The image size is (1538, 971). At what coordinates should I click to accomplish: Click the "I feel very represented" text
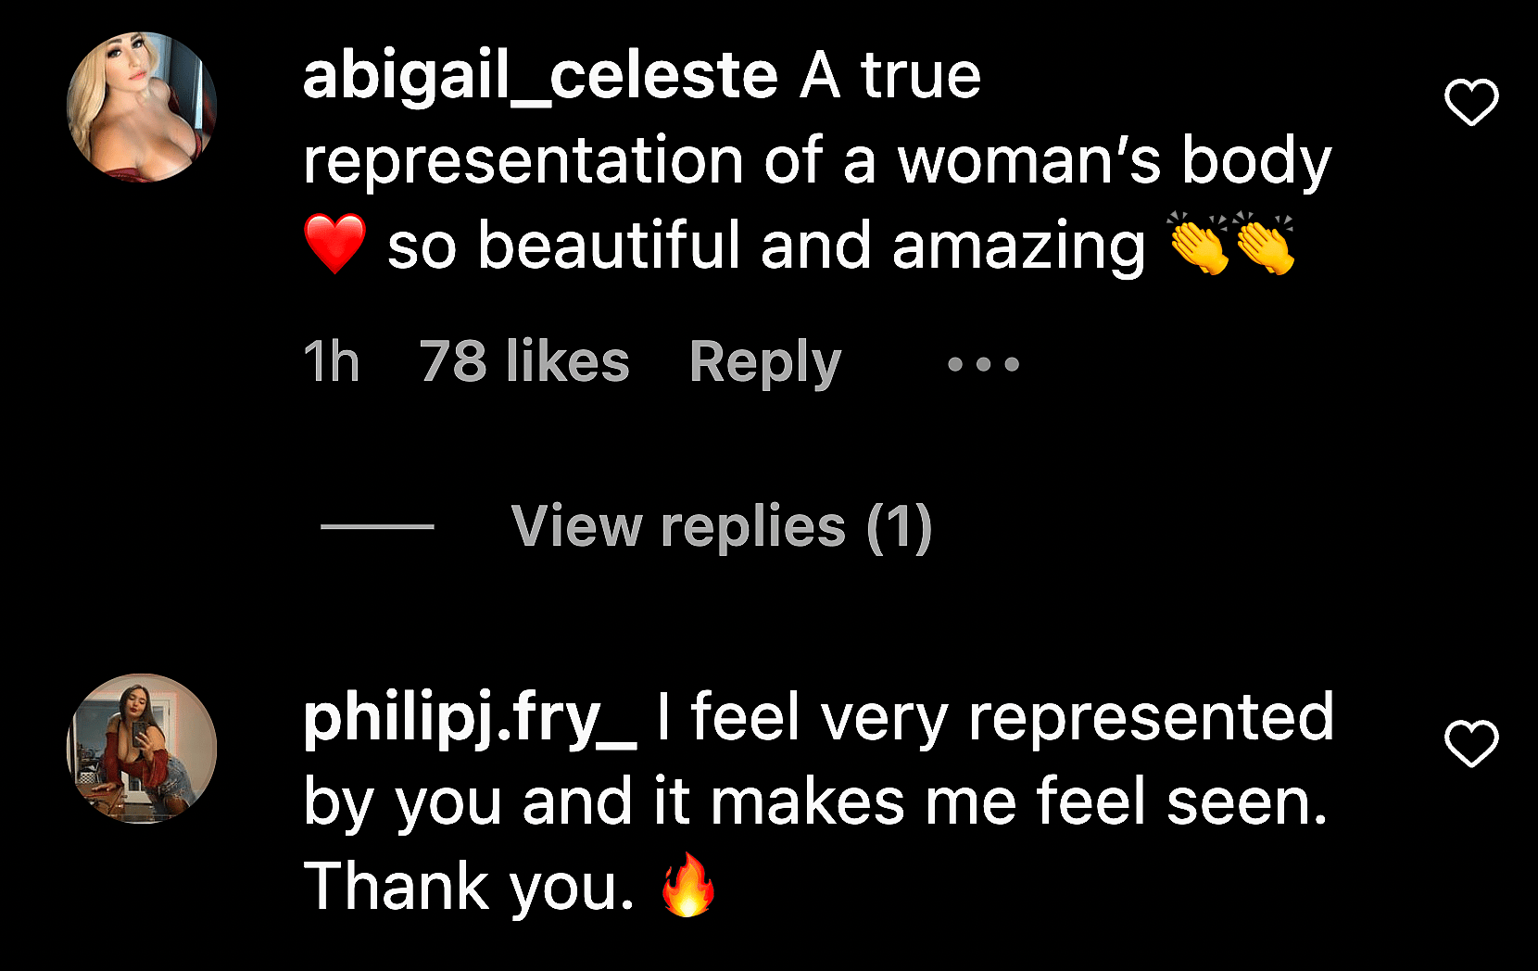[x=994, y=718]
